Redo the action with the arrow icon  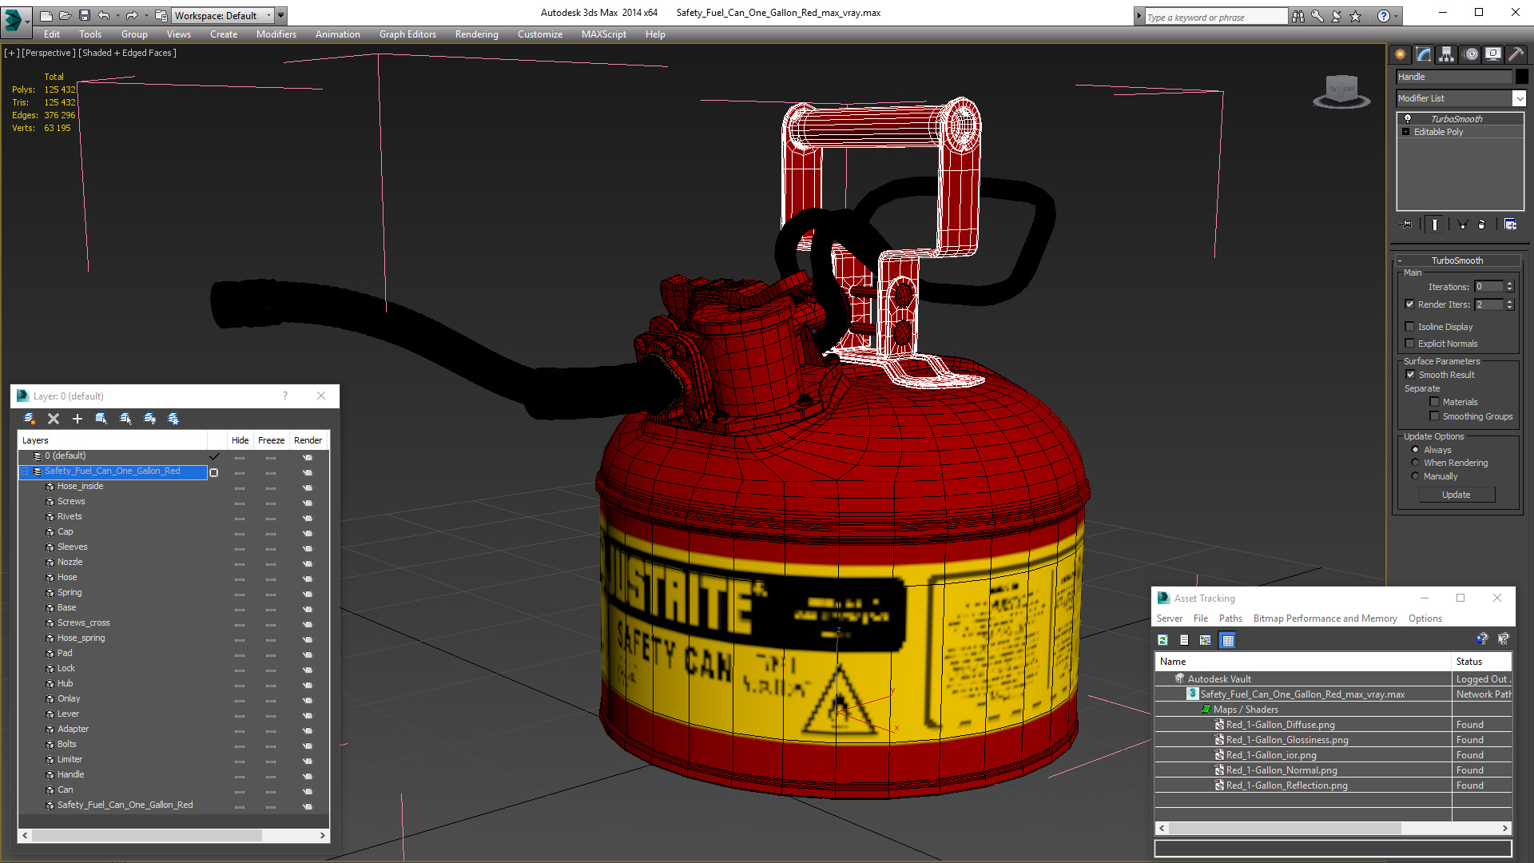click(x=132, y=15)
